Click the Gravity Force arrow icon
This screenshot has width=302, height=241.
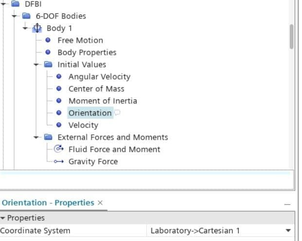click(59, 161)
